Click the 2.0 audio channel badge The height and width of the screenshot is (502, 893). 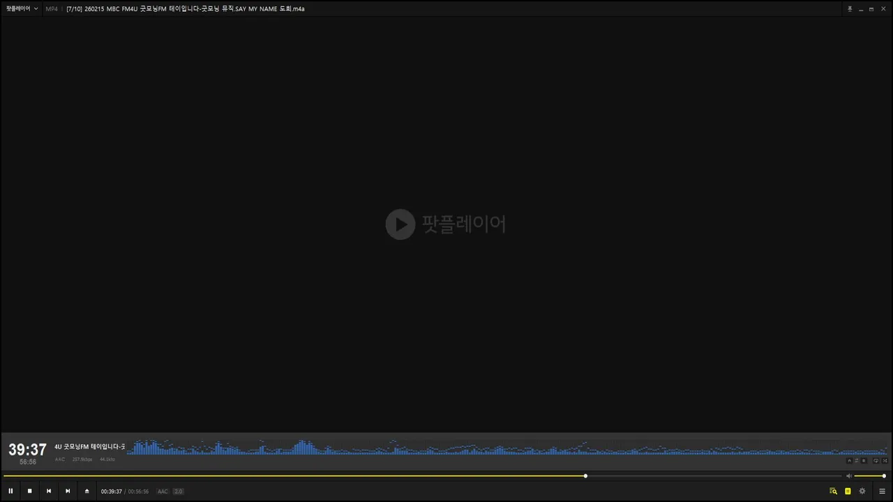[179, 492]
